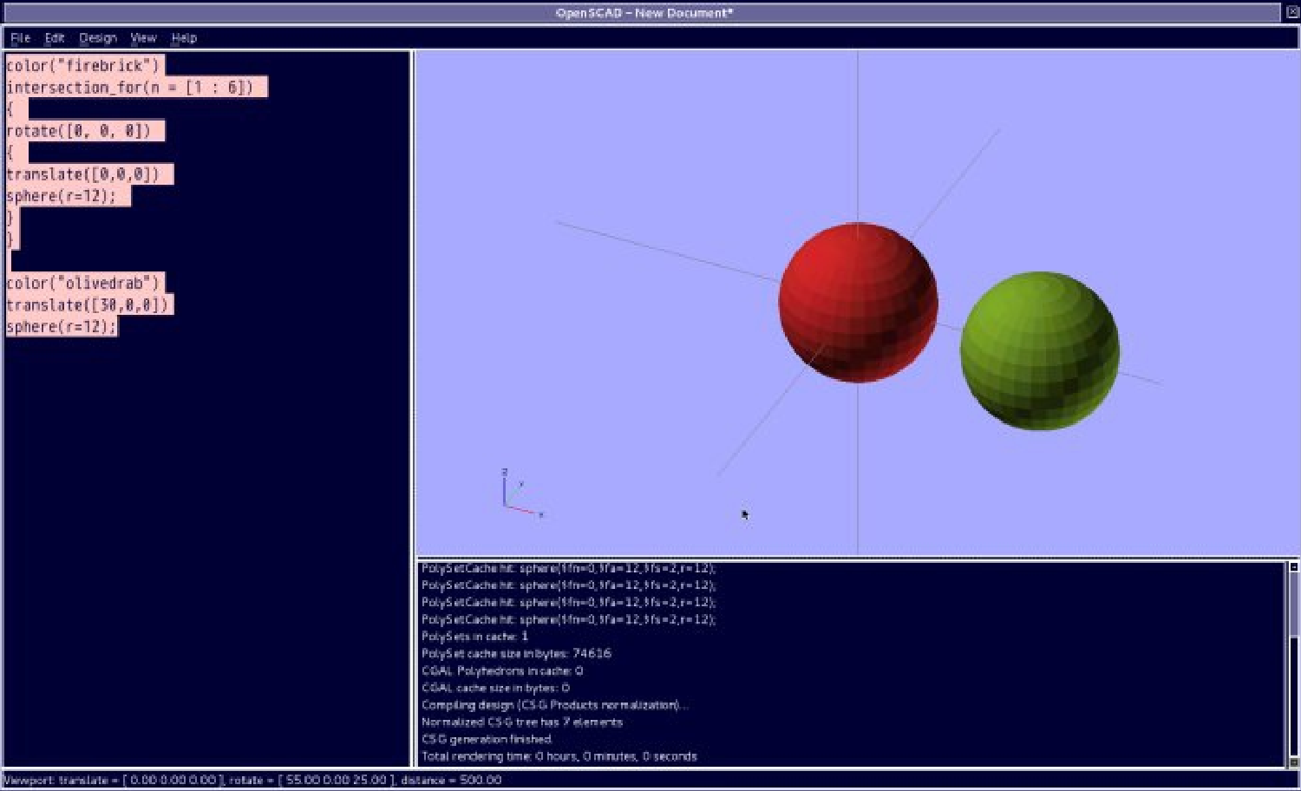Click the "Total rendering time" console line

tap(559, 756)
